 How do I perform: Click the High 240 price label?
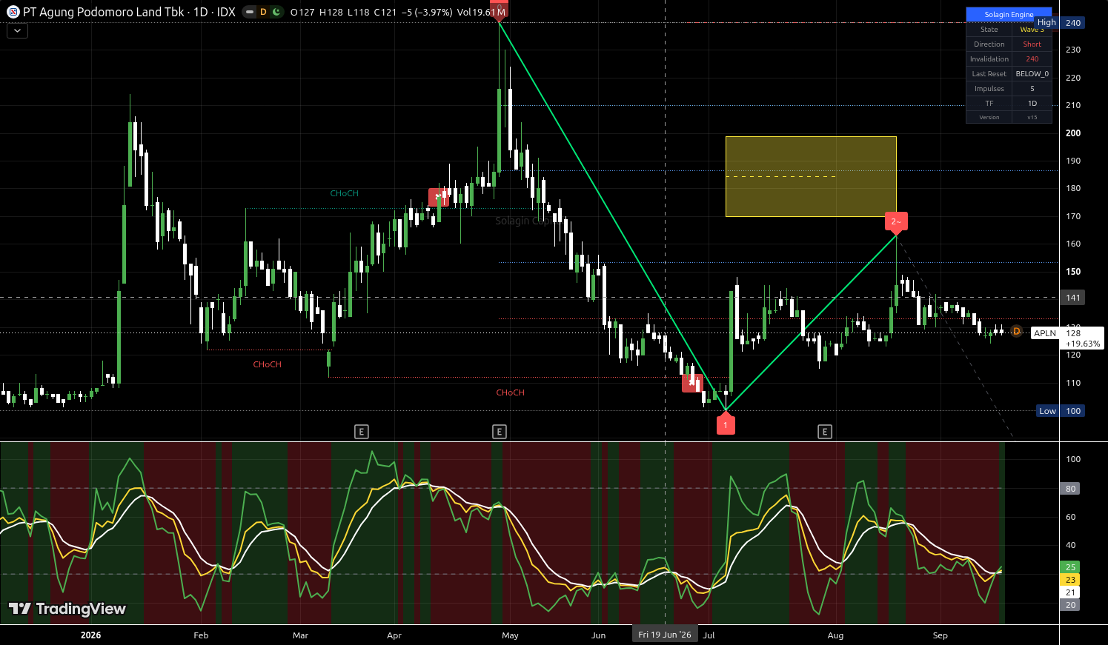pos(1060,23)
